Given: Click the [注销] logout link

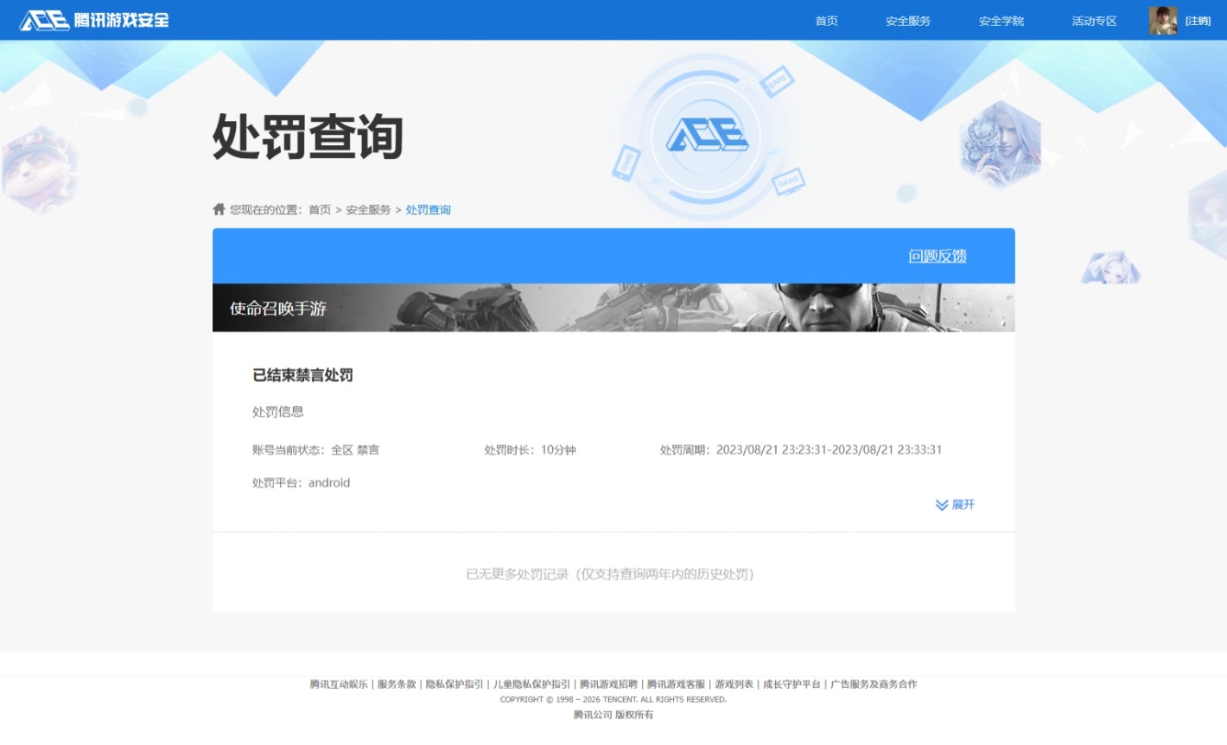Looking at the screenshot, I should [1198, 21].
